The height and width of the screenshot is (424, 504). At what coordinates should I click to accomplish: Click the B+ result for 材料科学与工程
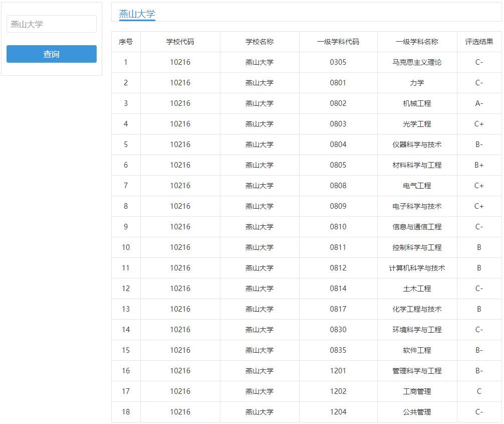(479, 165)
